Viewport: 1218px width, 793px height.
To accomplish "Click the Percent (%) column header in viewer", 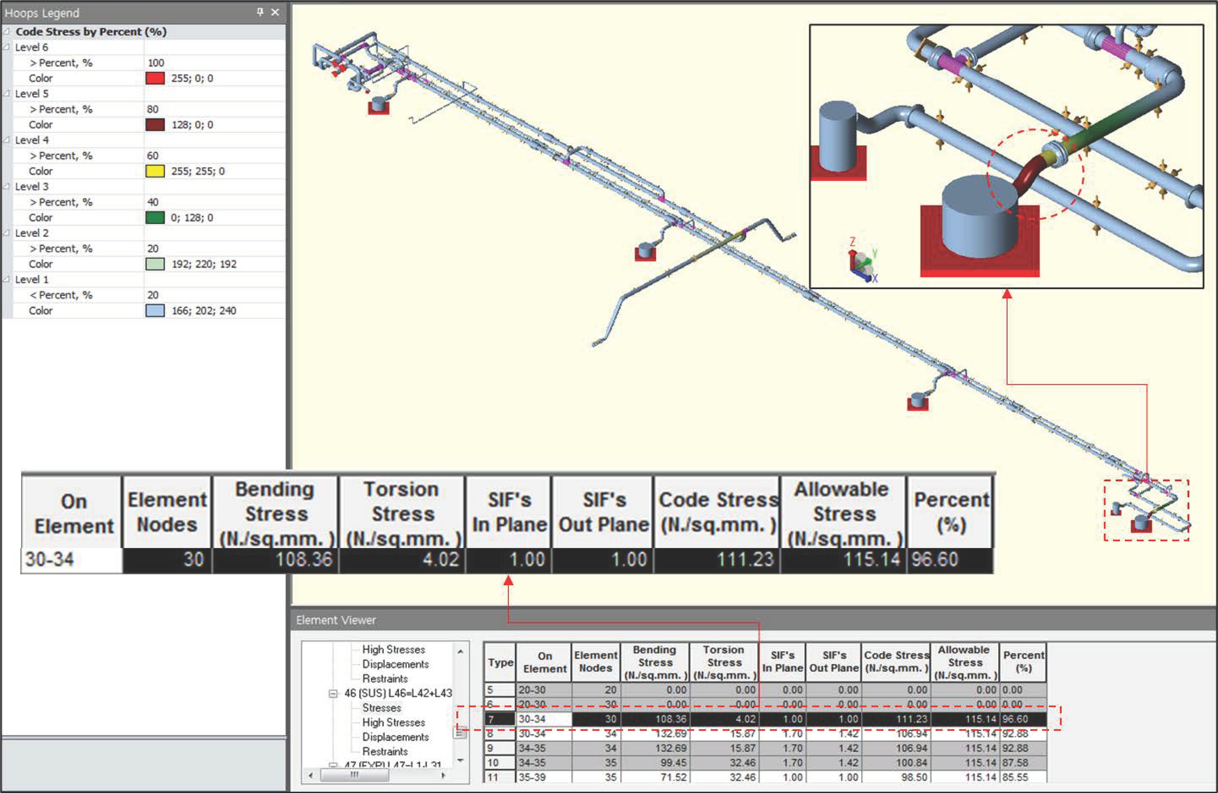I will (x=1023, y=662).
